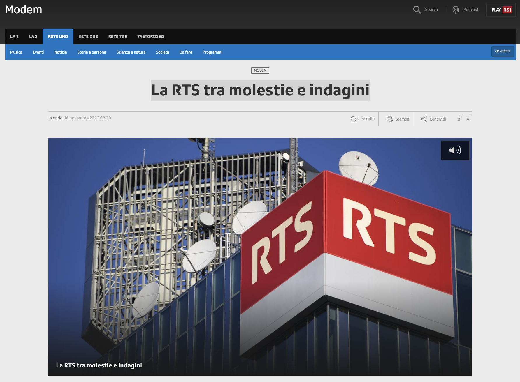Click the MODEM category tag
Screen dimensions: 520x382
[x=260, y=70]
